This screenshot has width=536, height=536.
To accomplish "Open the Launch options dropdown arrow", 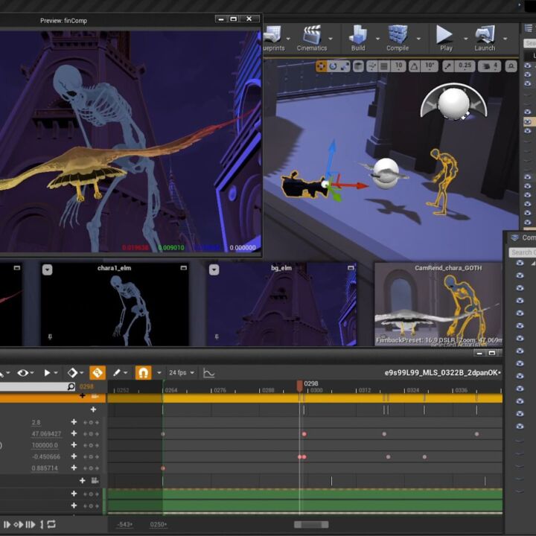I will 505,37.
